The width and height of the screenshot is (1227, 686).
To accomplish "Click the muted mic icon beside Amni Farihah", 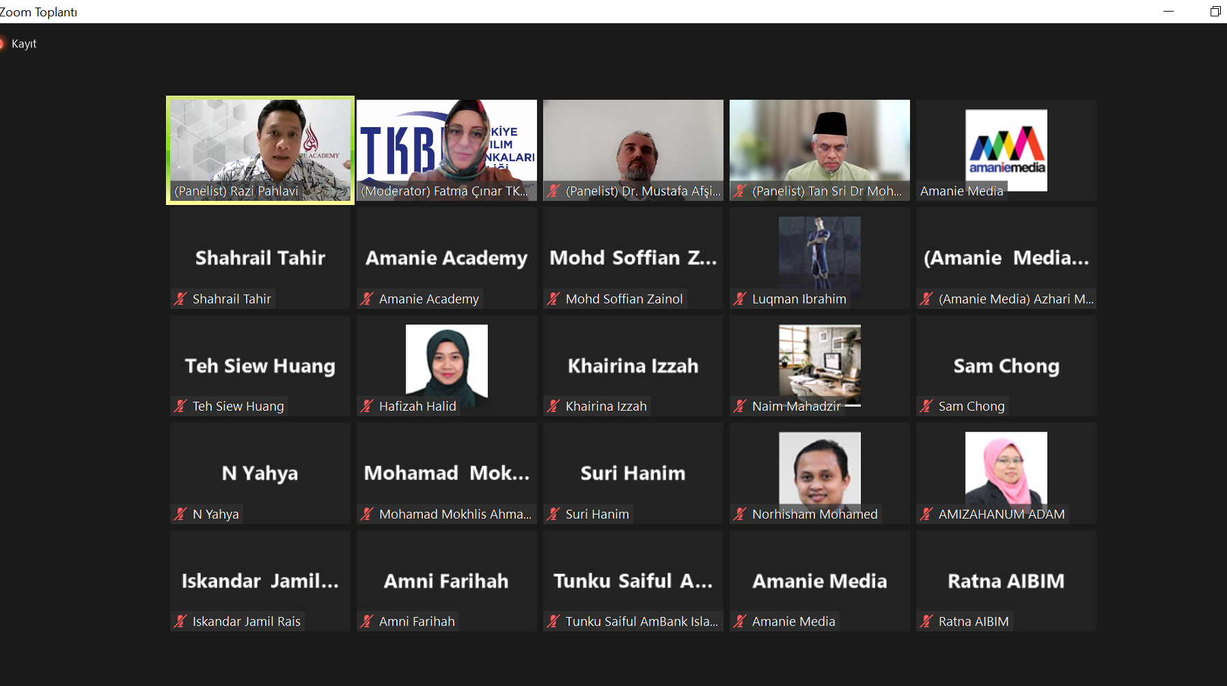I will click(x=367, y=621).
